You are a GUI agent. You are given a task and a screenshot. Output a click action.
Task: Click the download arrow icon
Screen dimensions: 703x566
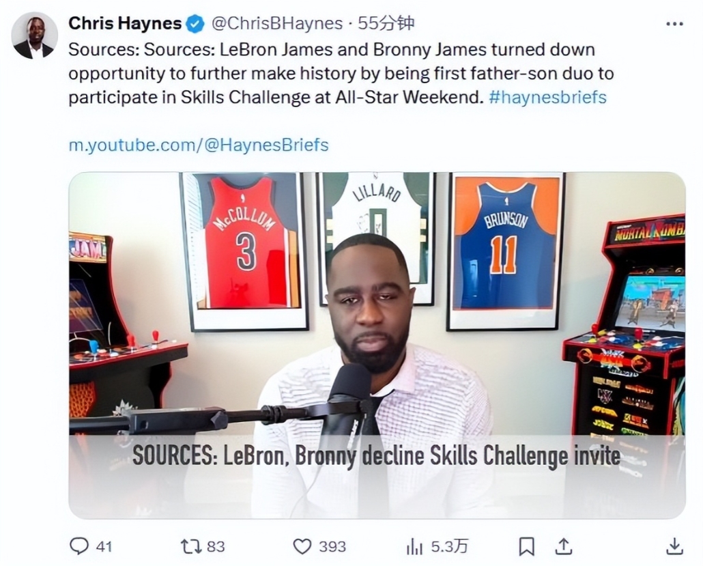pyautogui.click(x=674, y=546)
